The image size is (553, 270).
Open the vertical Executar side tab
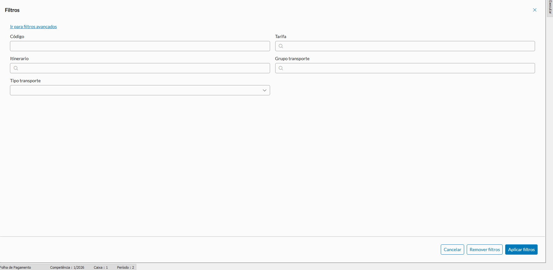tap(550, 7)
